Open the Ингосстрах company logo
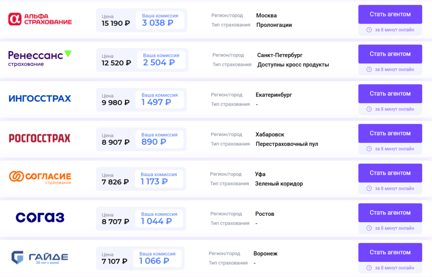 (39, 98)
